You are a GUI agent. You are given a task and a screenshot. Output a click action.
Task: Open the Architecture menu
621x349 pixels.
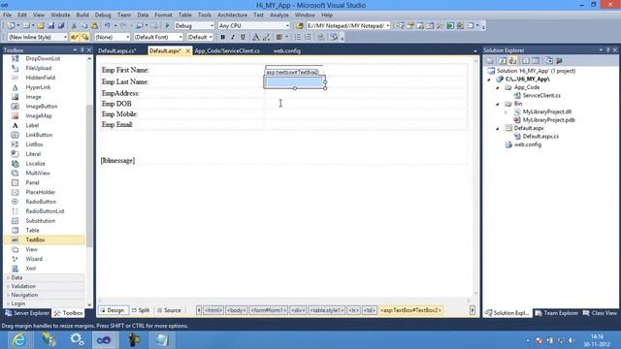click(x=232, y=16)
